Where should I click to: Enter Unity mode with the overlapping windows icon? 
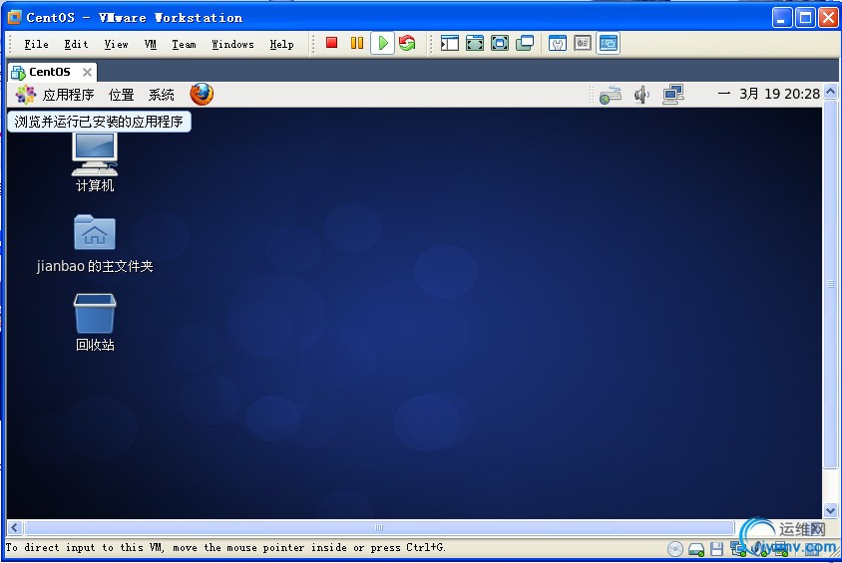point(525,43)
